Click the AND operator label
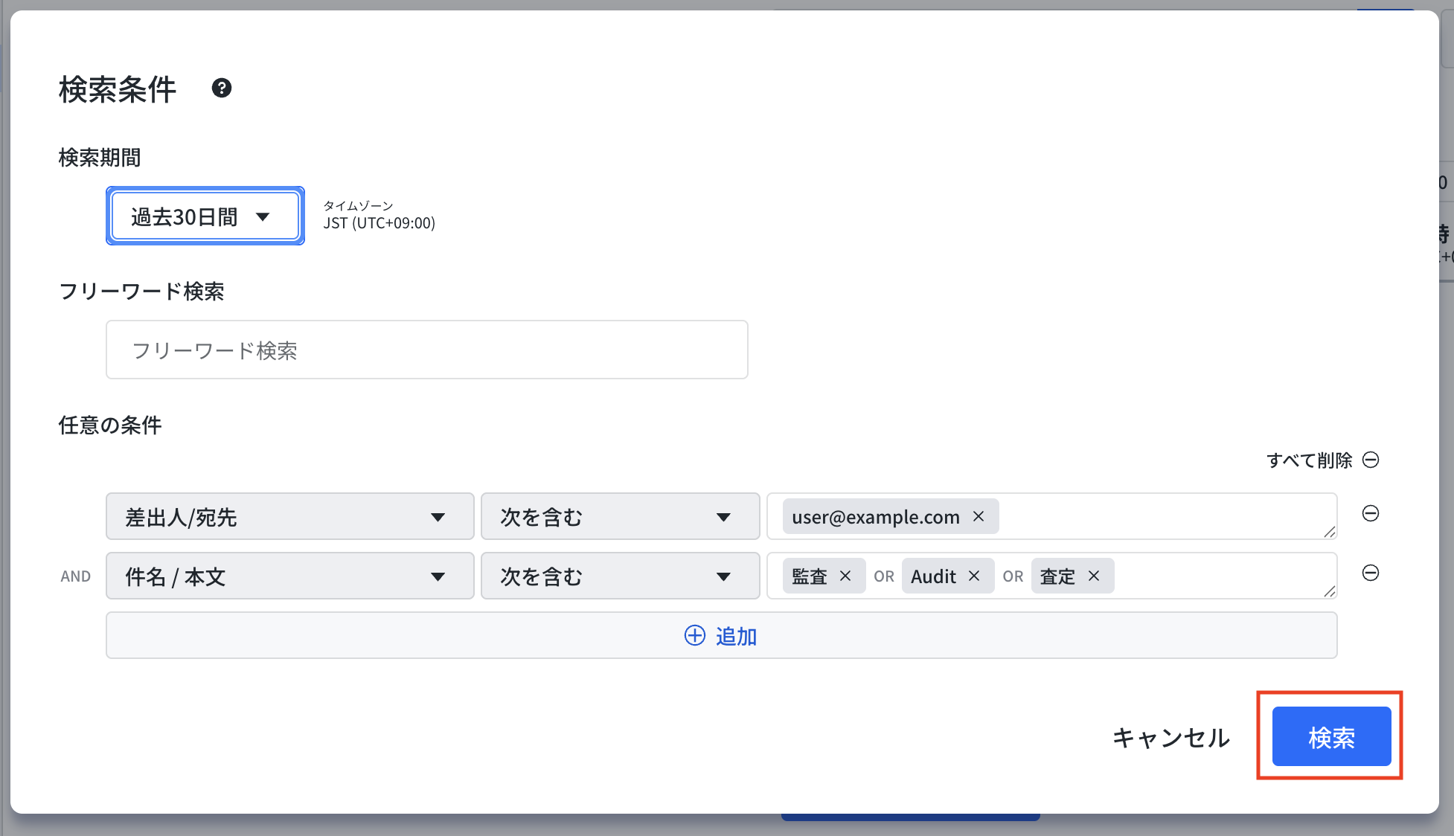The height and width of the screenshot is (836, 1454). click(x=76, y=576)
